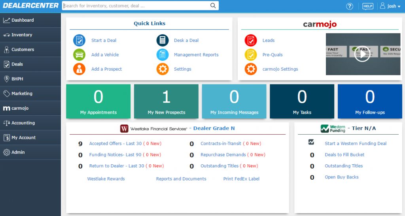Image resolution: width=405 pixels, height=216 pixels.
Task: Click the Start a Deal link
Action: tap(104, 40)
